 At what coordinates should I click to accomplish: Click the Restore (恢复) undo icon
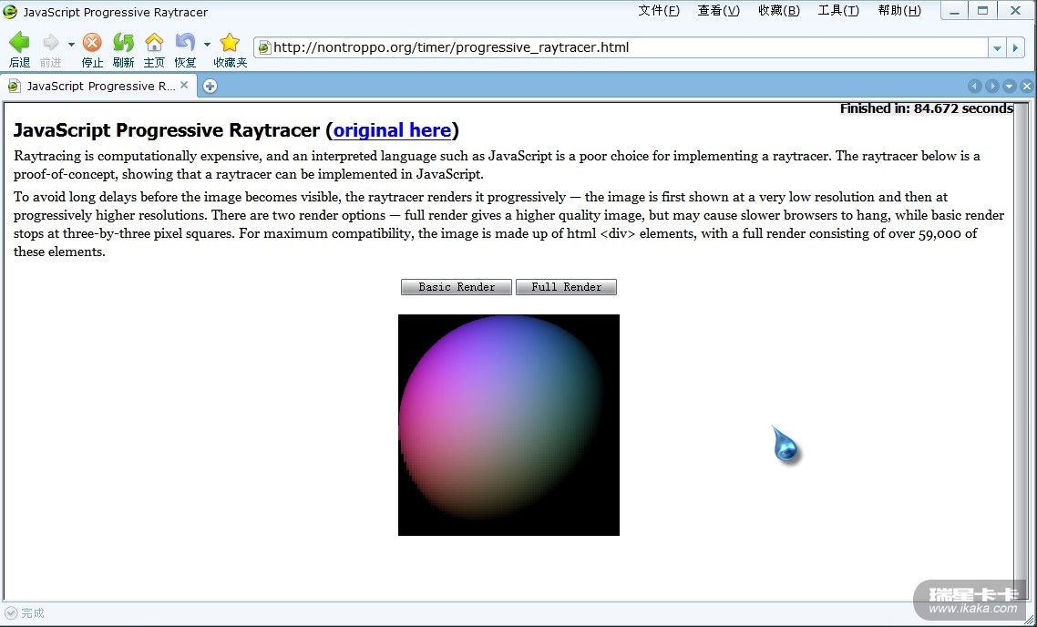pos(185,44)
